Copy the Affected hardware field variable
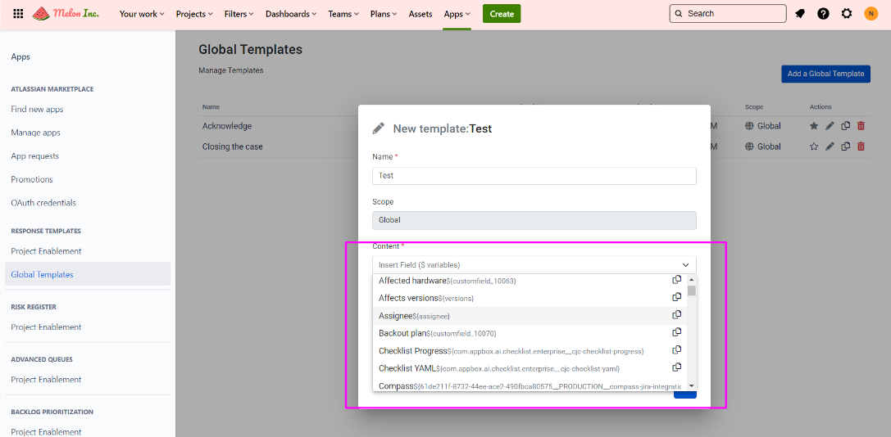This screenshot has height=437, width=891. tap(677, 280)
